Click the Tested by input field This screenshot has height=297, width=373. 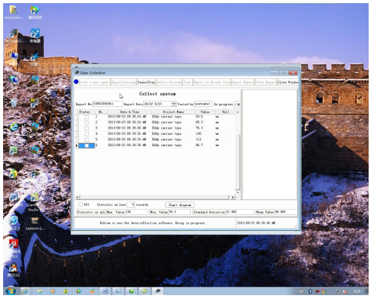203,104
